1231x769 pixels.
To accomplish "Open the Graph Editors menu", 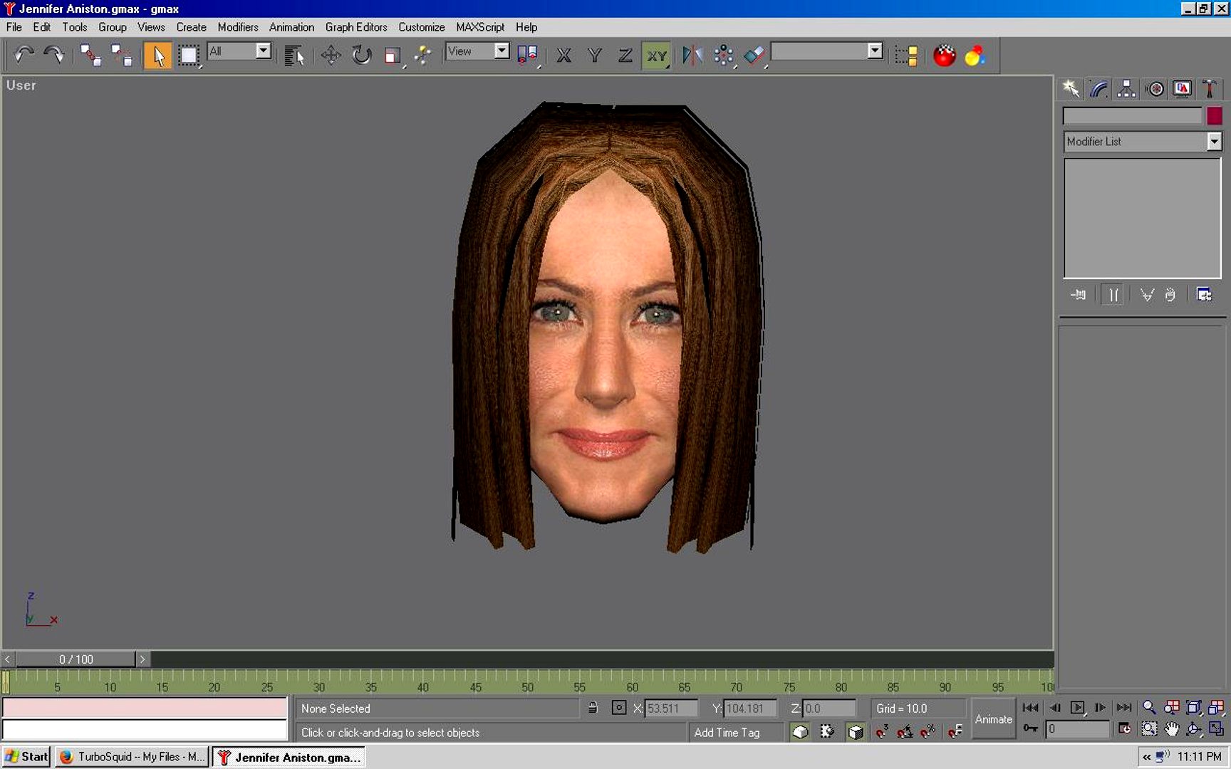I will point(356,27).
